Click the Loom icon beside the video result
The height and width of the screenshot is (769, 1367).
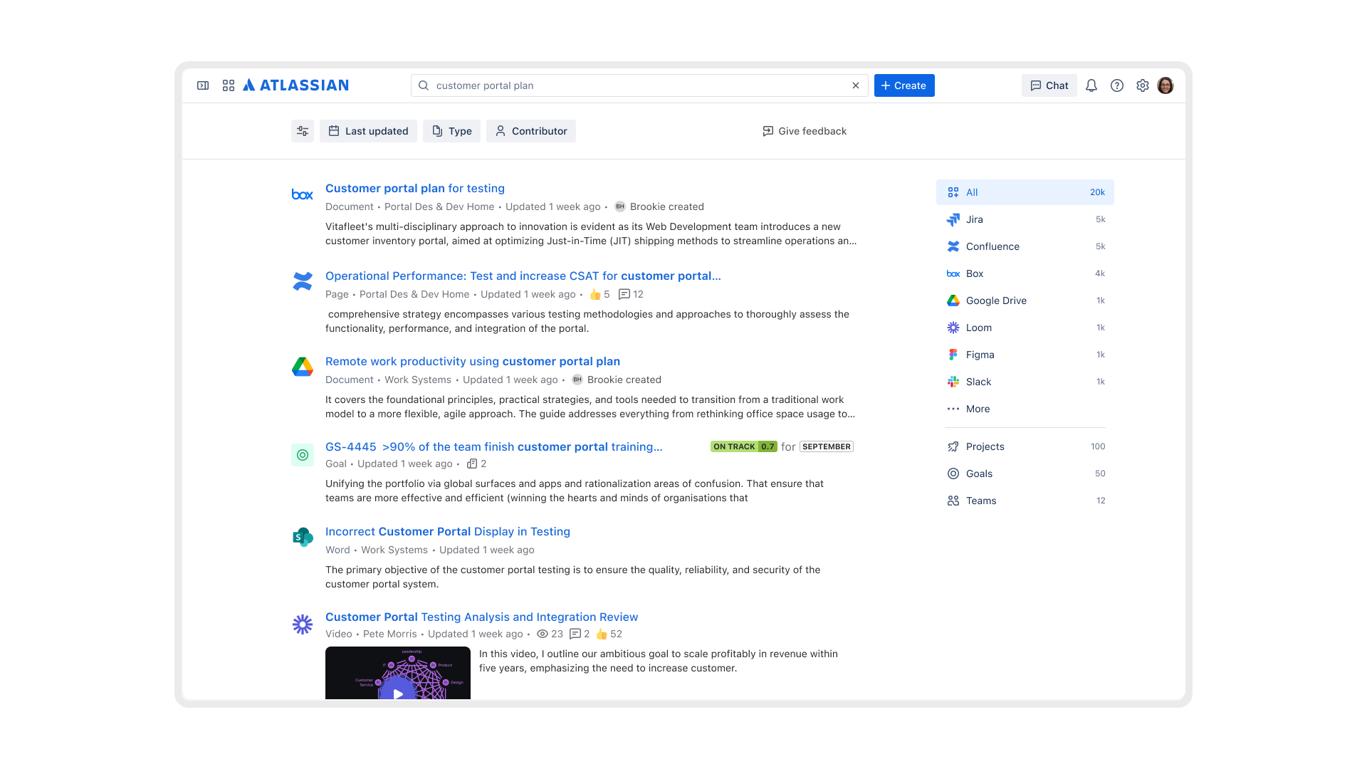tap(303, 624)
